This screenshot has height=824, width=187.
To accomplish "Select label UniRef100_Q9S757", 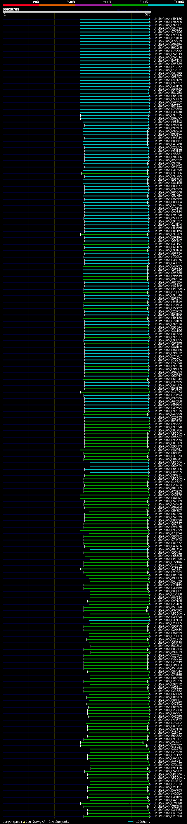I will coord(167,77).
